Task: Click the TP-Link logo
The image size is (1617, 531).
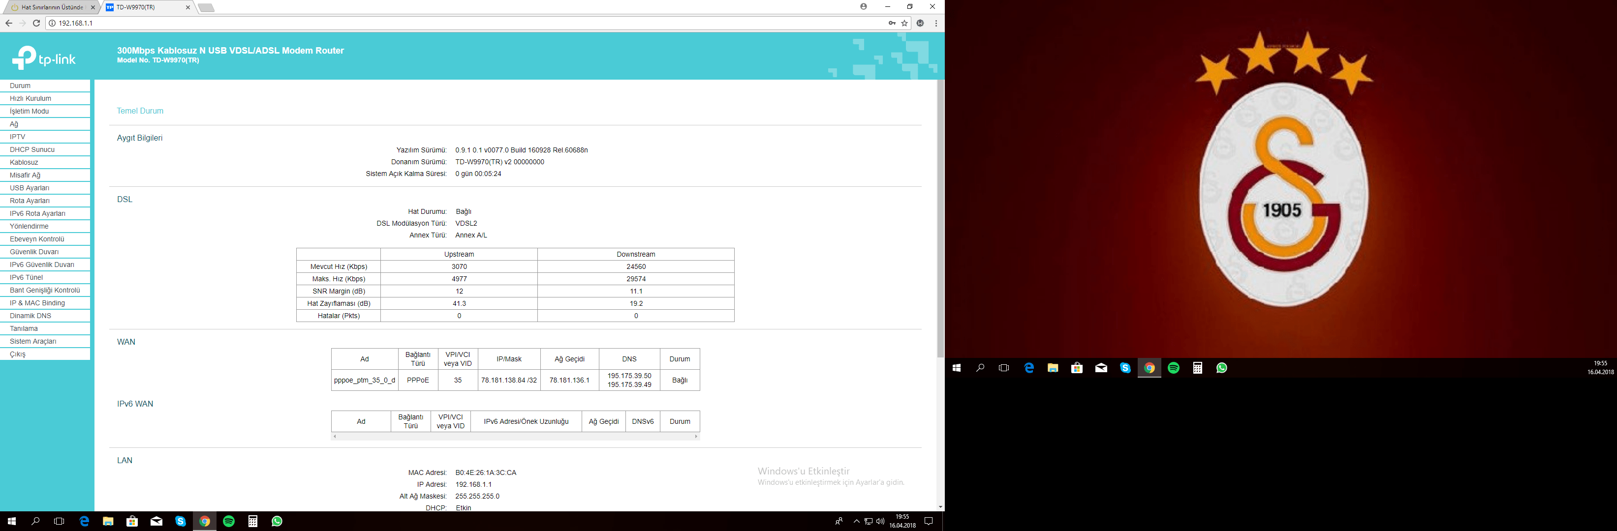Action: pyautogui.click(x=44, y=59)
